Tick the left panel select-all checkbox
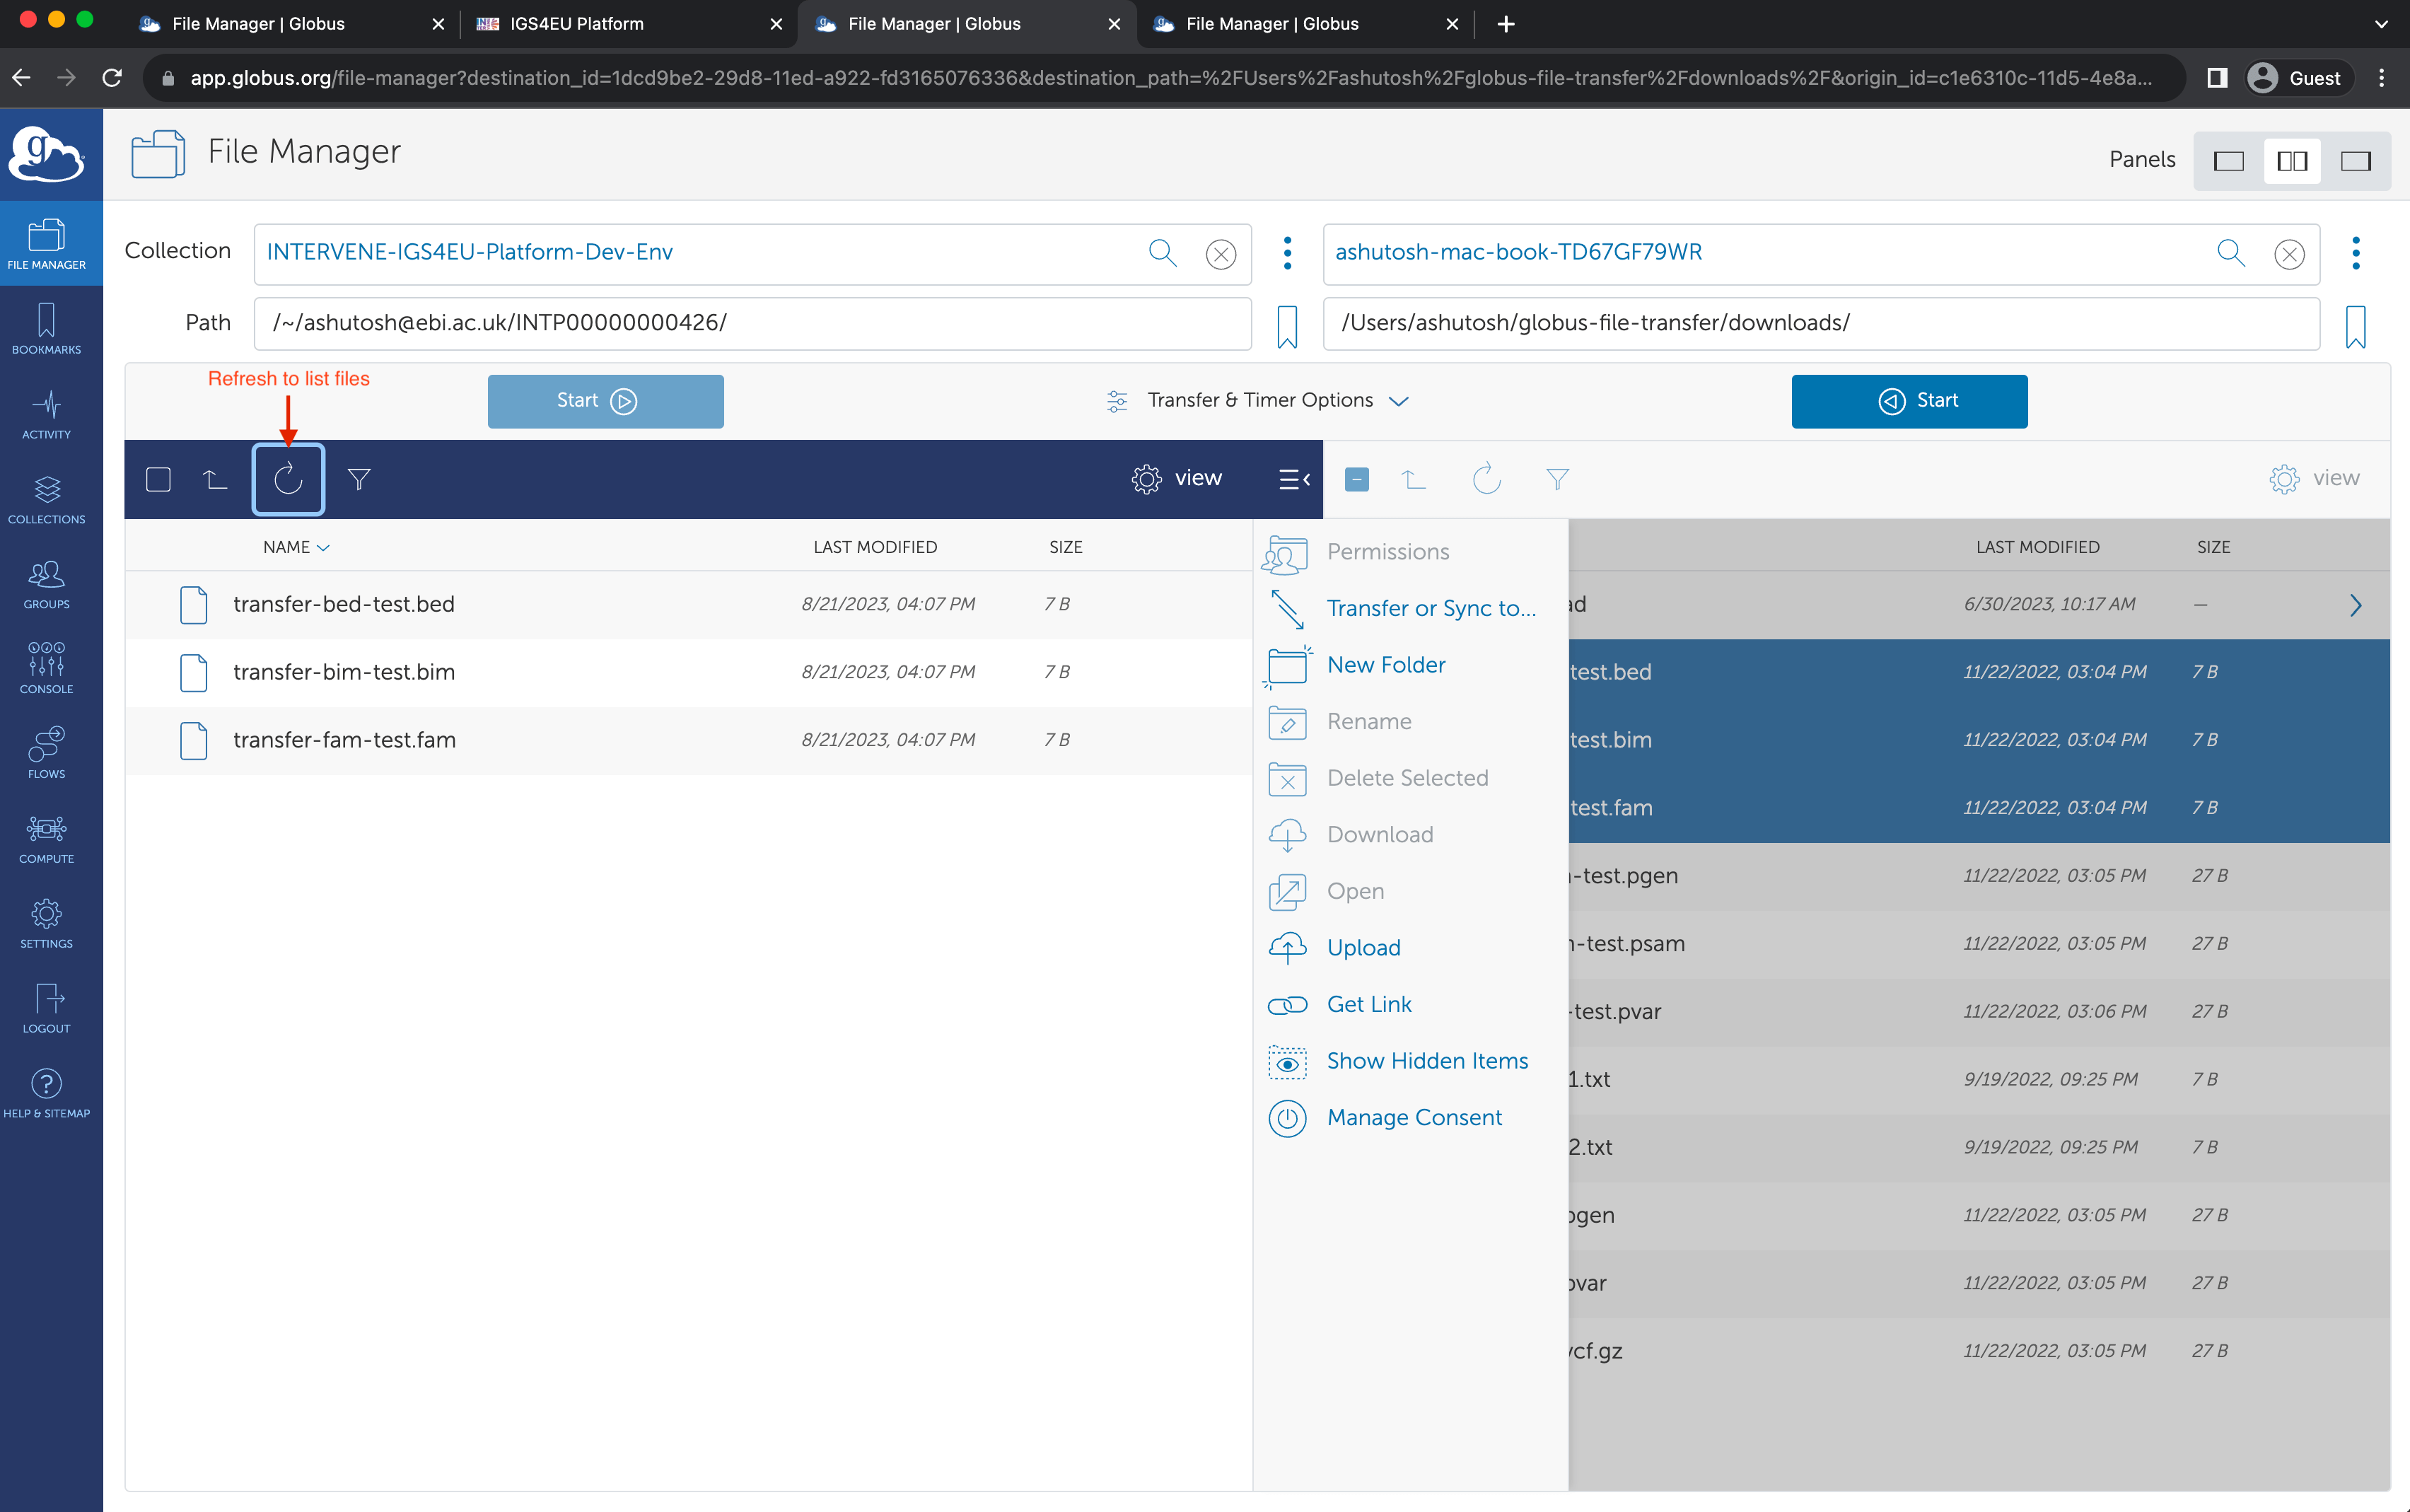The height and width of the screenshot is (1512, 2410). click(x=158, y=479)
